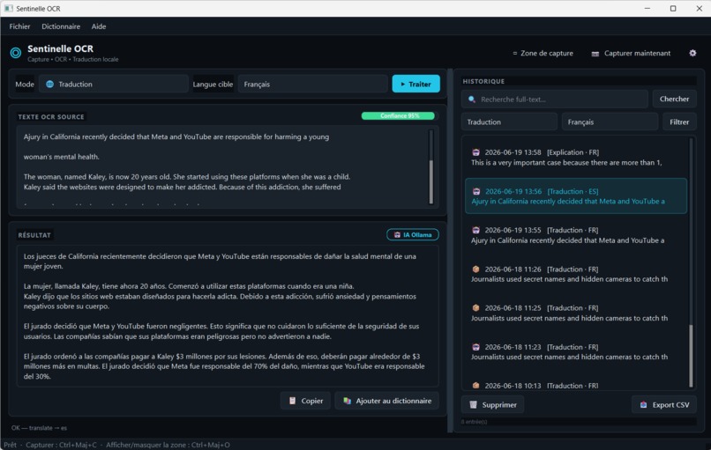711x450 pixels.
Task: Click the box icon on 10:13 history entry
Action: pyautogui.click(x=475, y=386)
